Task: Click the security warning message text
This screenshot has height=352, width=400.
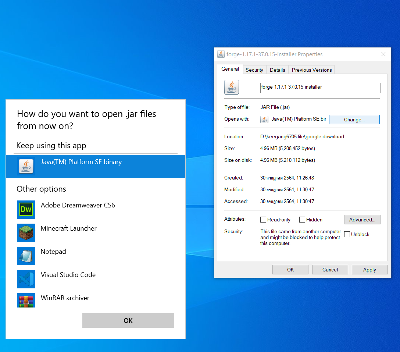Action: (x=300, y=237)
